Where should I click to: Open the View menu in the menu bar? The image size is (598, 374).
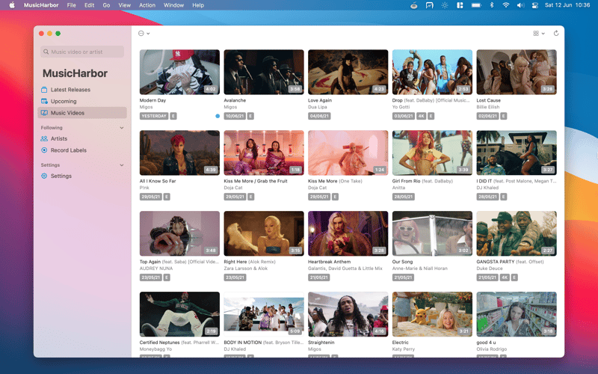[124, 5]
